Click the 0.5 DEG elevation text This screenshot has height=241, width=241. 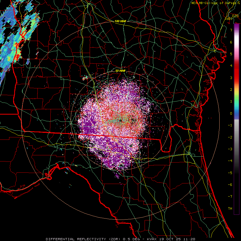[131, 239]
